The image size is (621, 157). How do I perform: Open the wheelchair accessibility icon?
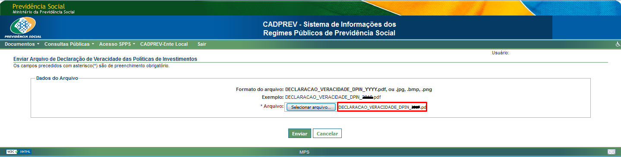617,44
